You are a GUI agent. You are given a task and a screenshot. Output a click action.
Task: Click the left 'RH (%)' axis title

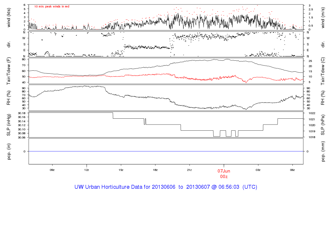pos(9,98)
